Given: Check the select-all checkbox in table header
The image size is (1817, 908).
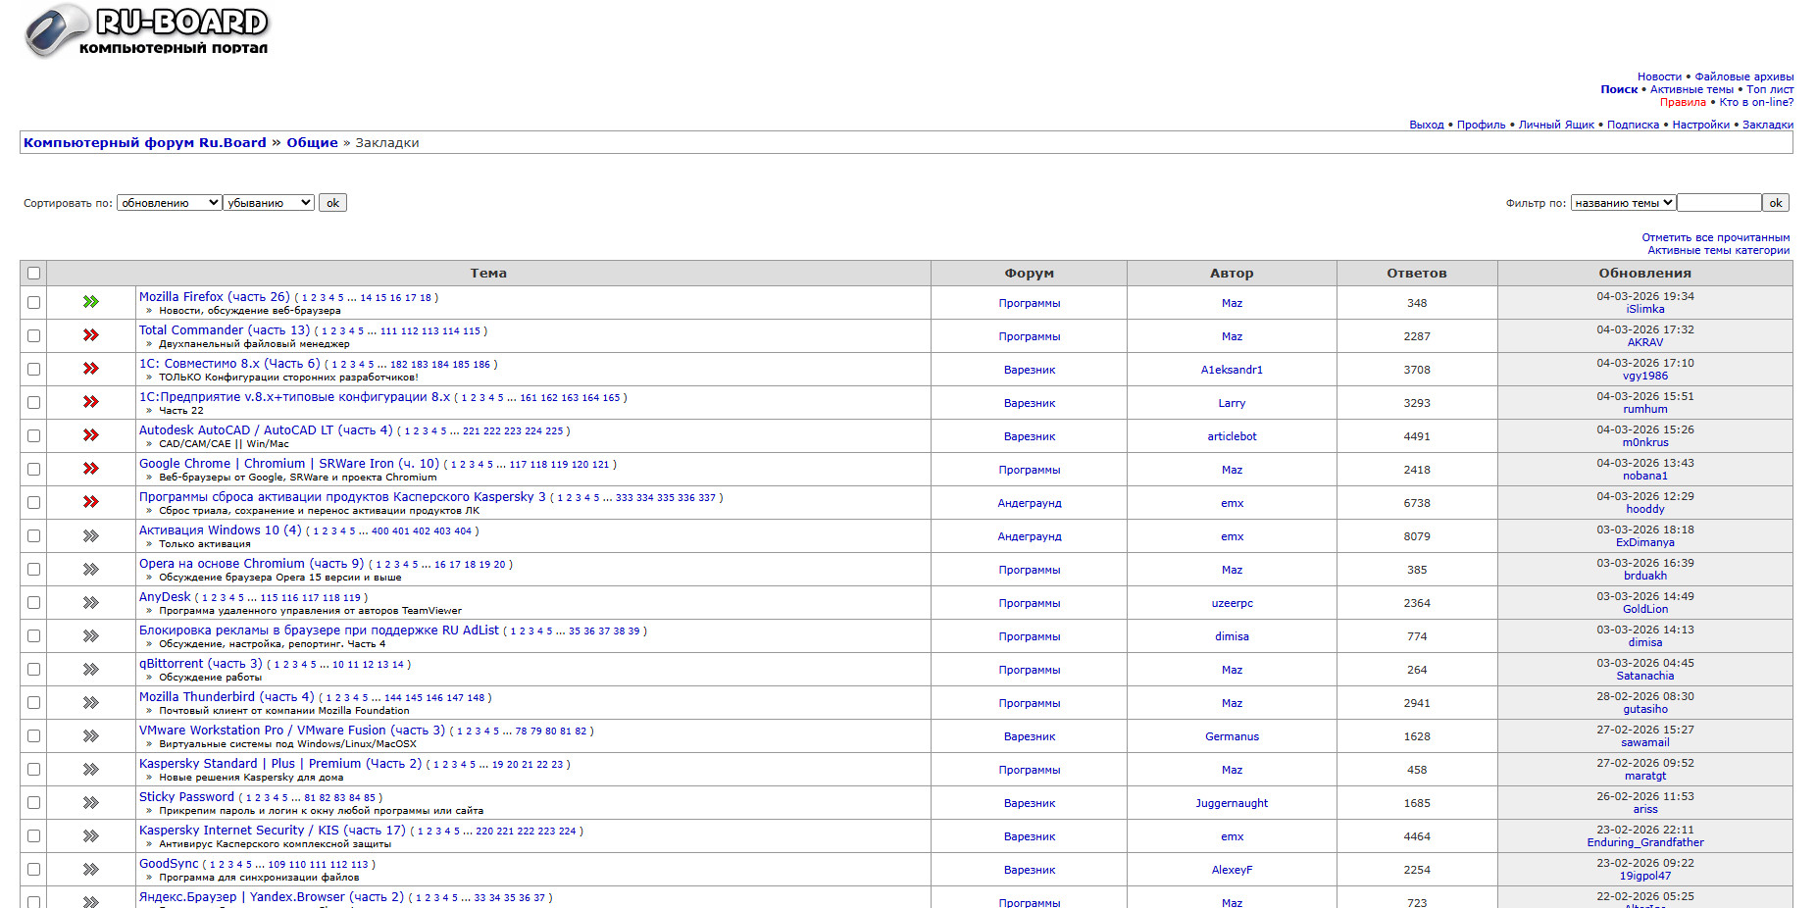Looking at the screenshot, I should coord(34,274).
